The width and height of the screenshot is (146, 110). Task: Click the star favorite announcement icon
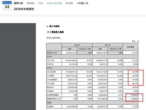[x=77, y=3]
